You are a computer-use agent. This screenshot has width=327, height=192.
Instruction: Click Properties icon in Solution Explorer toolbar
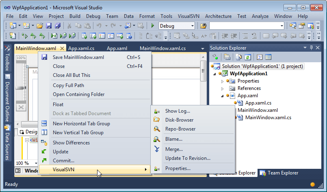(x=227, y=57)
